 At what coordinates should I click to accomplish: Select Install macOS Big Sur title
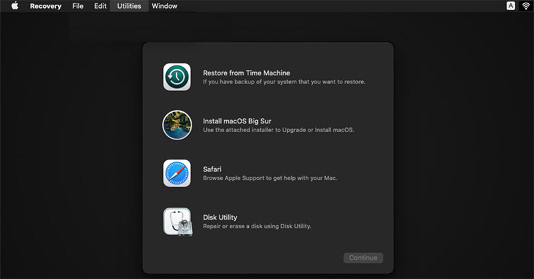[x=237, y=121]
